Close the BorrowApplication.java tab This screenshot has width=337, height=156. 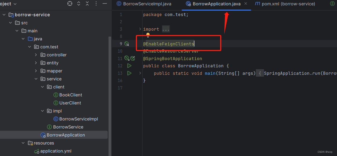(x=246, y=4)
